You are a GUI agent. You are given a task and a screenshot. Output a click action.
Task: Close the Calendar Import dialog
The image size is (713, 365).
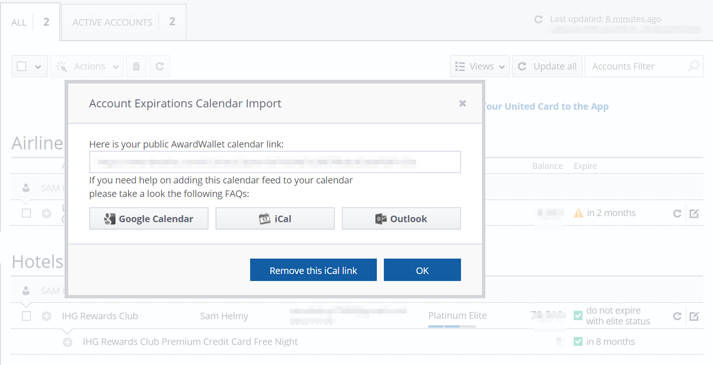[x=462, y=103]
